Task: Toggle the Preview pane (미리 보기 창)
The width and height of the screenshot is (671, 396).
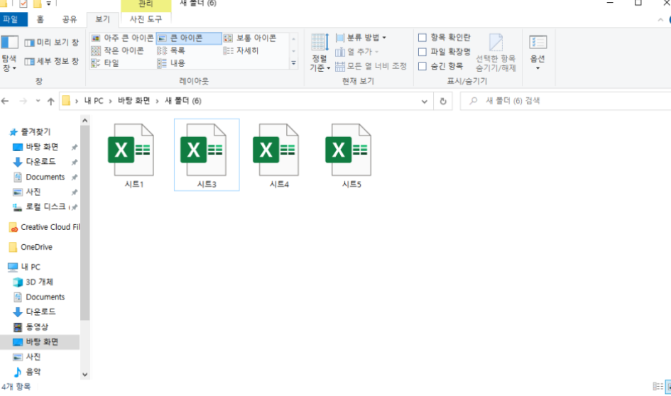Action: click(52, 43)
